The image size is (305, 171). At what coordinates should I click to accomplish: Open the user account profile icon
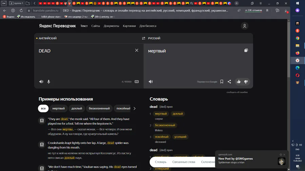[244, 26]
